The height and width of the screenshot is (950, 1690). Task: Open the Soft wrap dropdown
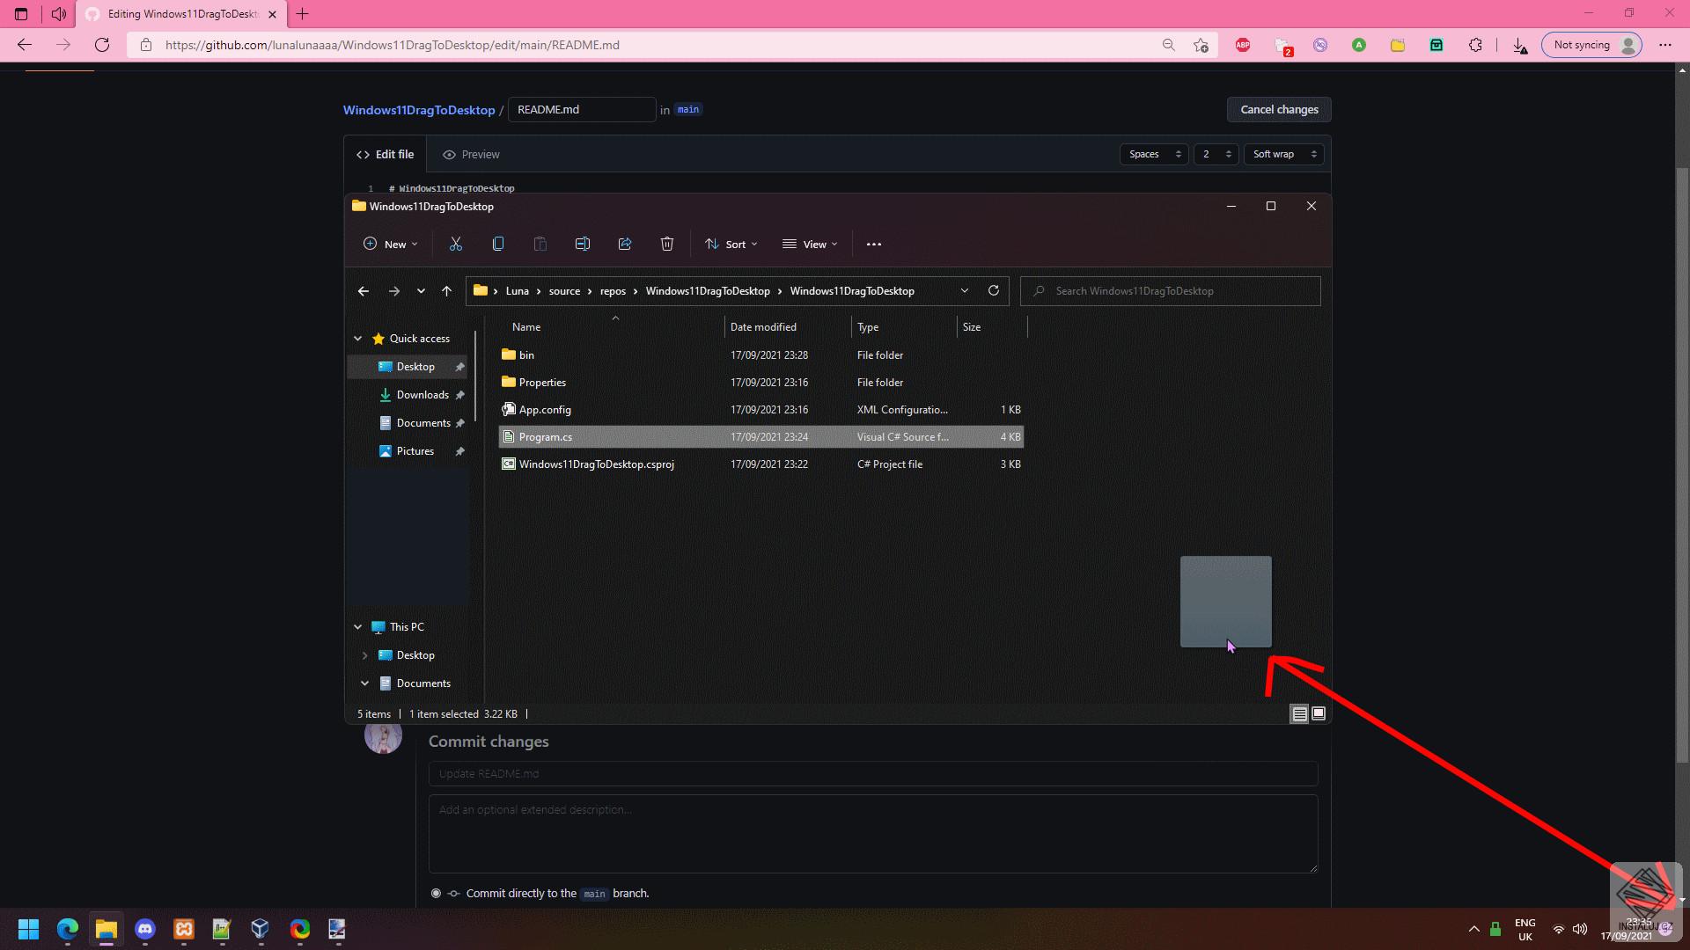pos(1284,154)
